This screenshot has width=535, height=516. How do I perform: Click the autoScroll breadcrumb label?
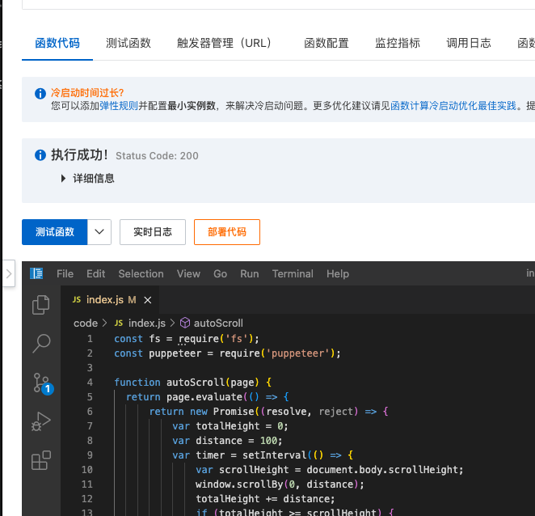(x=218, y=323)
